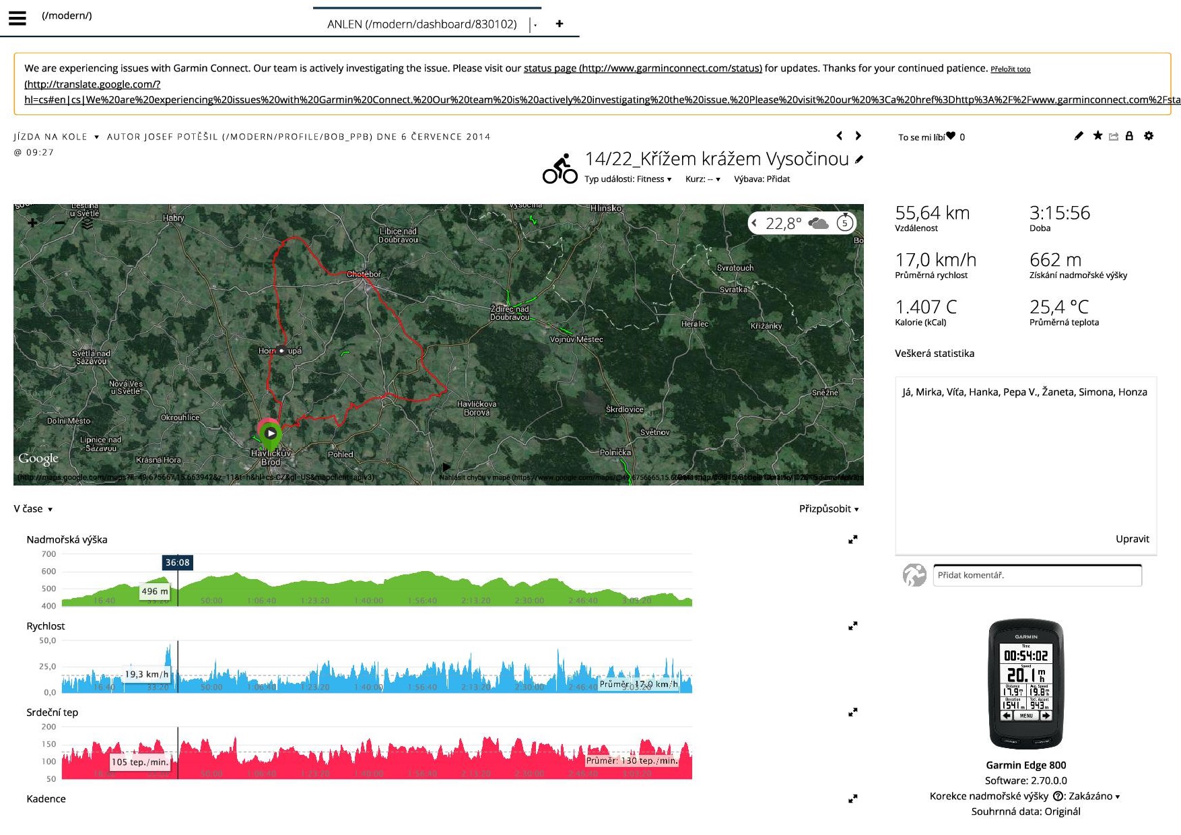
Task: Expand the Nadmořská výška chart to fullscreen
Action: [852, 539]
